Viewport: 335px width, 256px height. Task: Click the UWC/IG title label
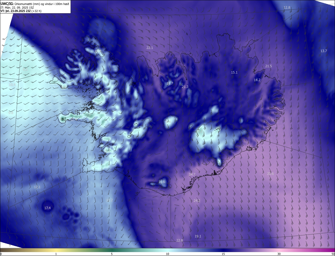[x=7, y=4]
